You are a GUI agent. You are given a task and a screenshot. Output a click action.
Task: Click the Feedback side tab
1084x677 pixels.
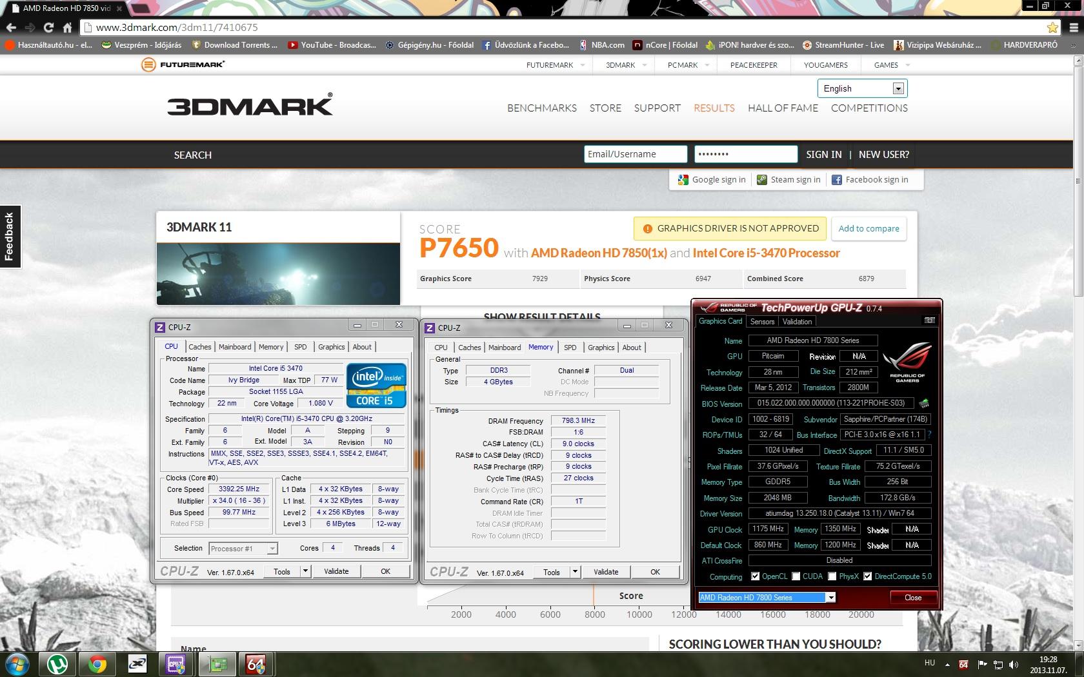pos(10,237)
